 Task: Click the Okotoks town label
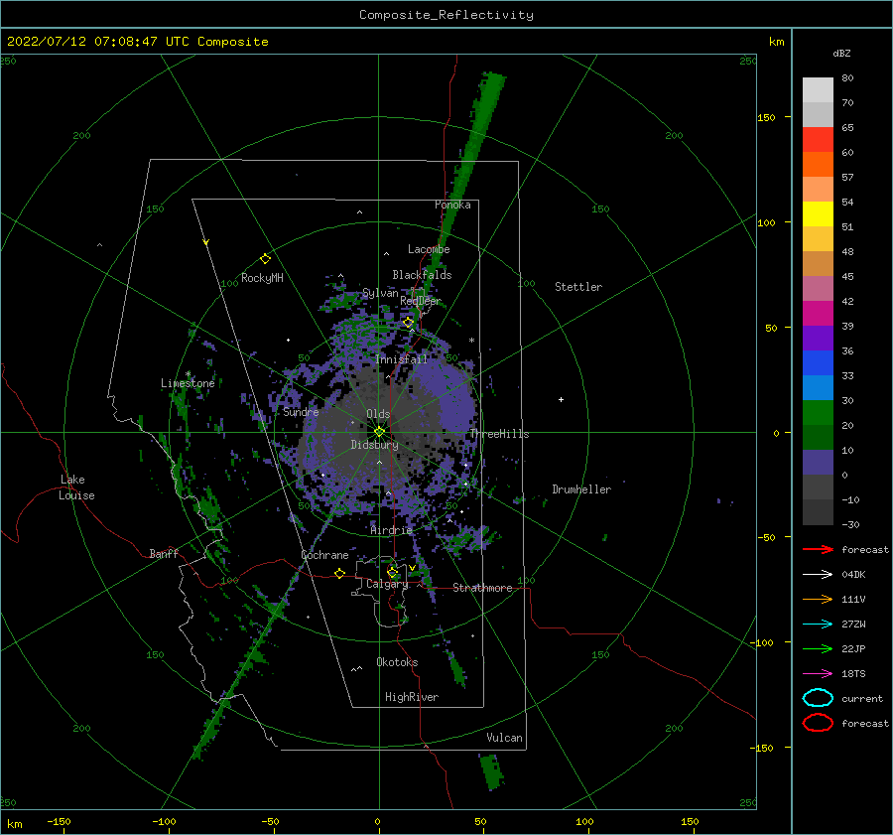coord(397,662)
